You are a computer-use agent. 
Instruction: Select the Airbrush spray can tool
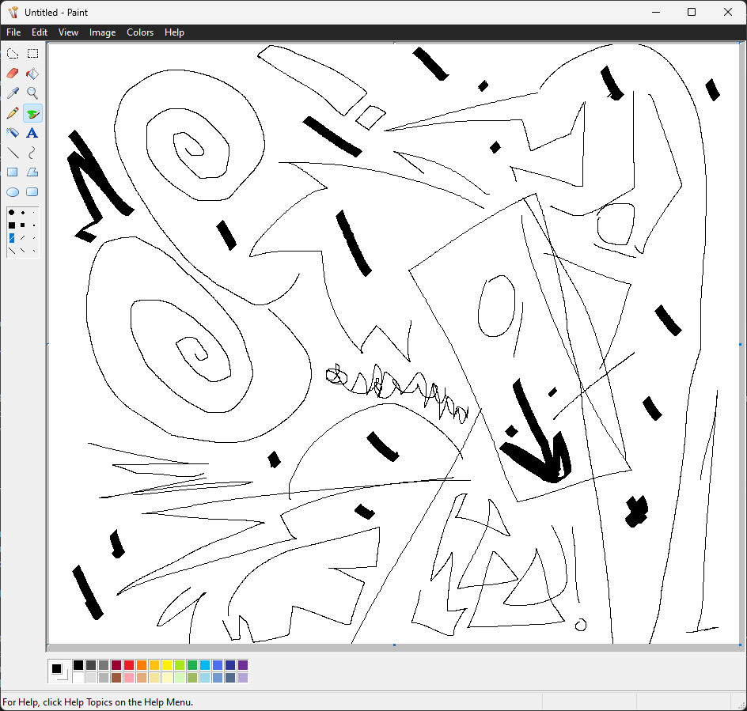[x=13, y=133]
